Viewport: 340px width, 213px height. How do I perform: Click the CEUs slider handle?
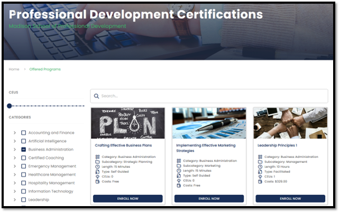[x=10, y=106]
